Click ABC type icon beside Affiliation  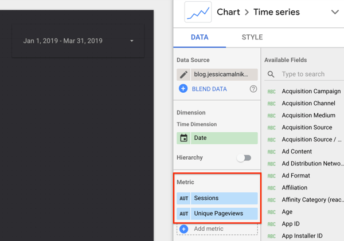pos(271,188)
